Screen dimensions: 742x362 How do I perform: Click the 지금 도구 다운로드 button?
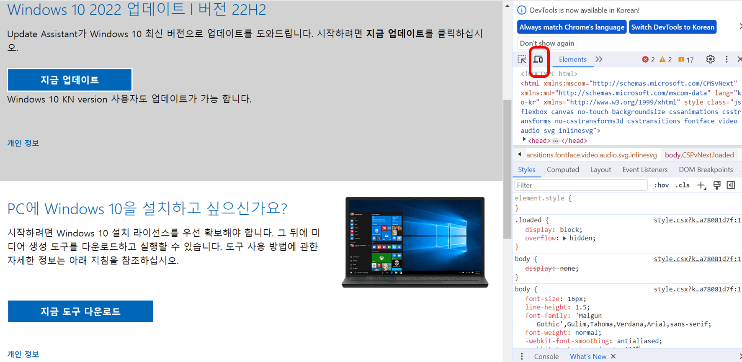80,311
